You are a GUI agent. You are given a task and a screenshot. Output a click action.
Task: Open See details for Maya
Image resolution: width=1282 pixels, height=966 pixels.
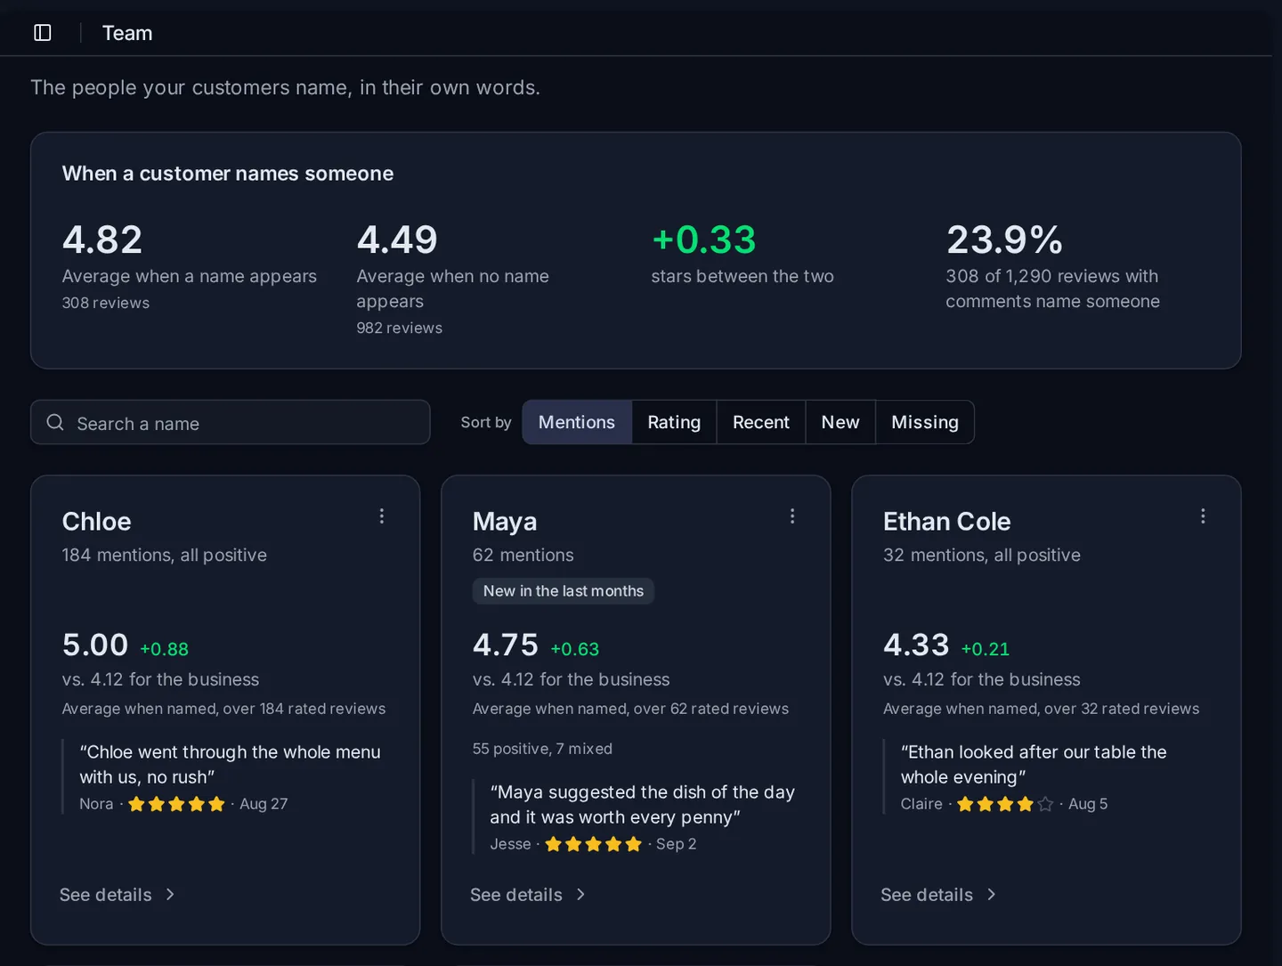point(528,895)
